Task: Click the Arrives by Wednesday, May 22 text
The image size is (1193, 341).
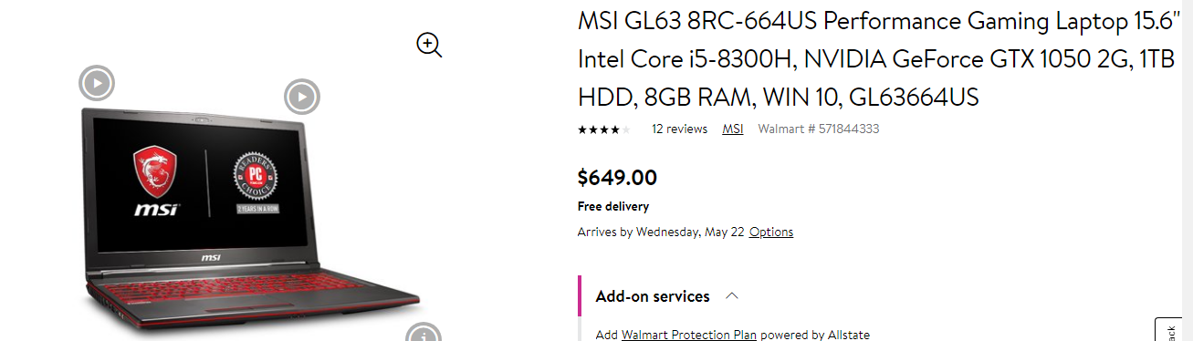Action: [x=661, y=232]
